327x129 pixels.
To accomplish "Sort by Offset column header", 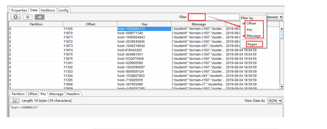I will click(x=90, y=24).
